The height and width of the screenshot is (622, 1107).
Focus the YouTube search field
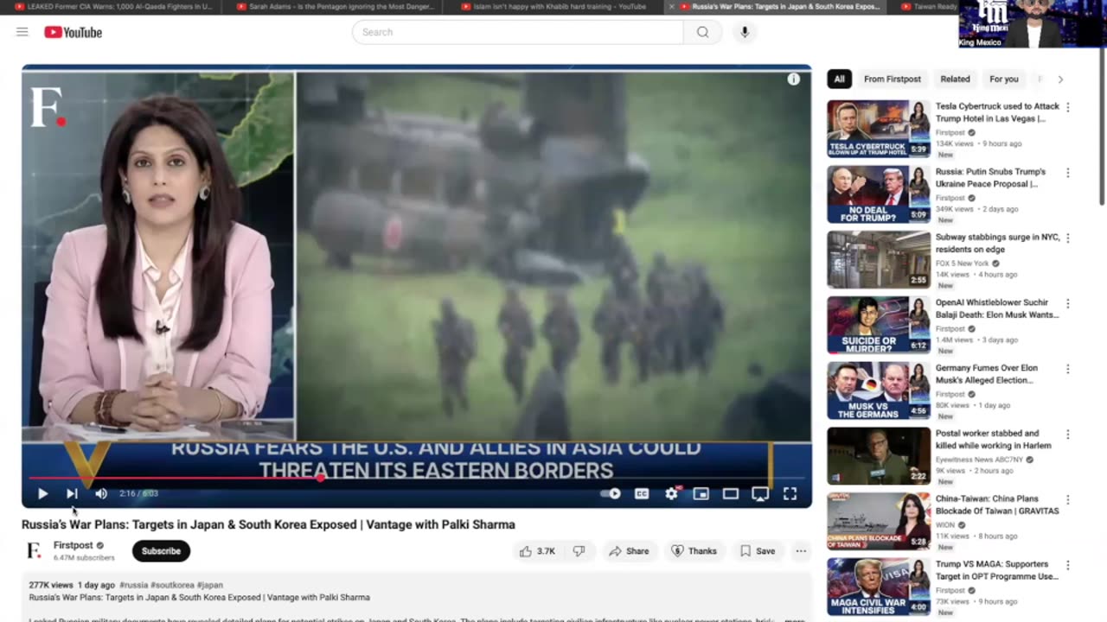pos(517,32)
